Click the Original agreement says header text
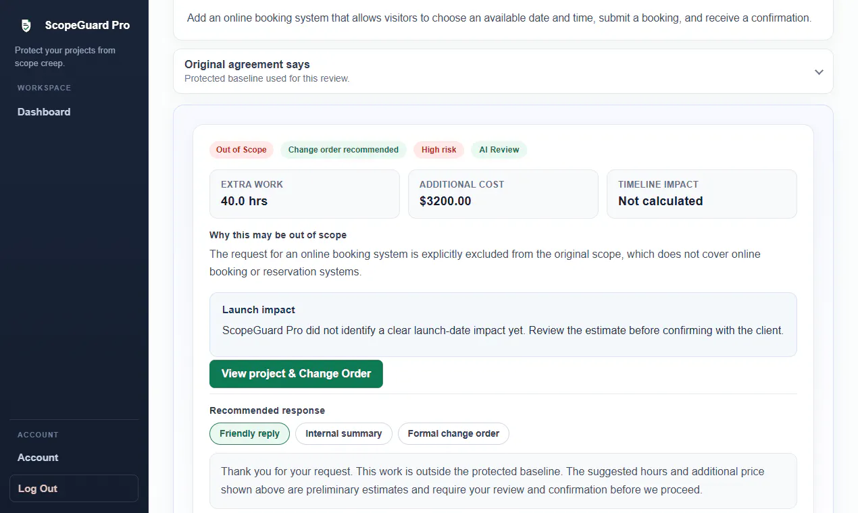 pyautogui.click(x=247, y=65)
